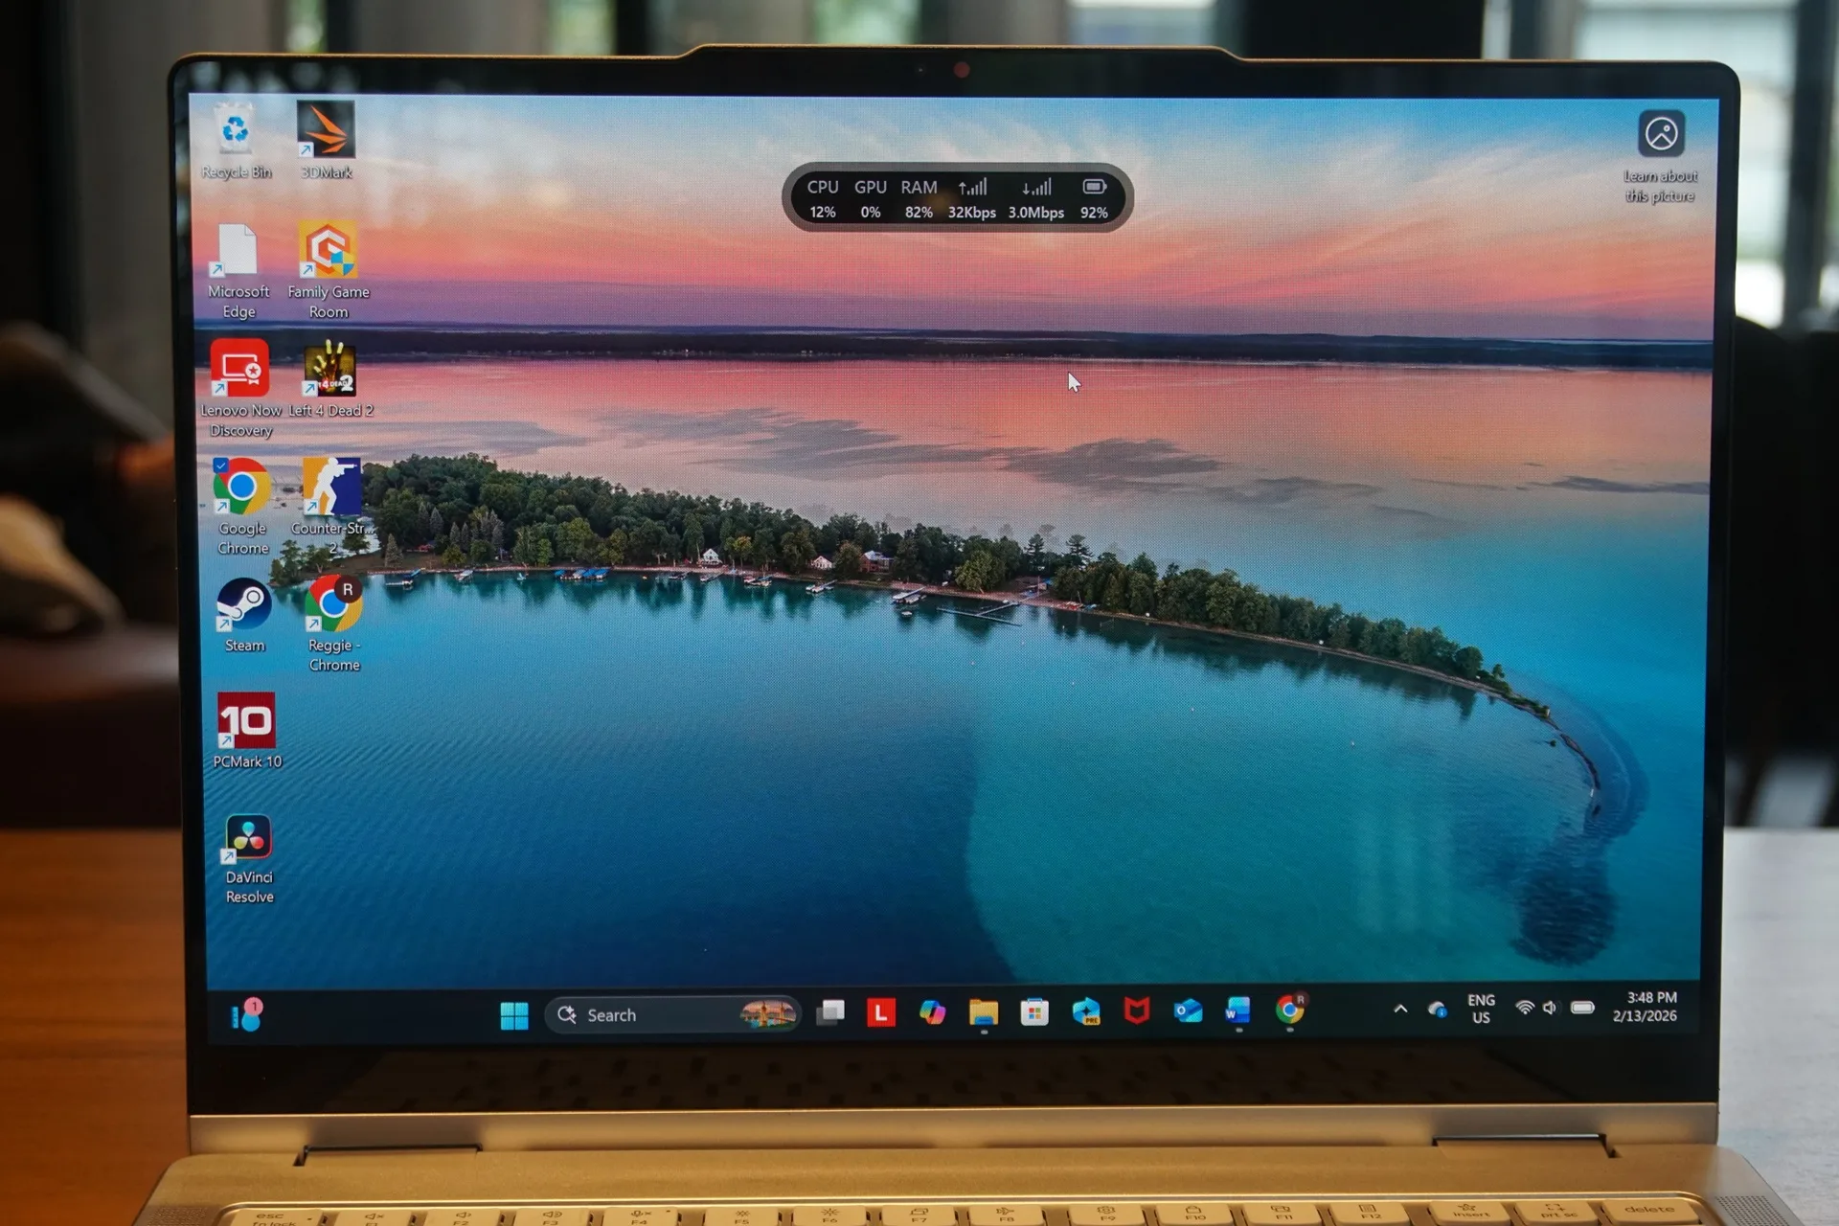
Task: Open Outlook from the taskbar
Action: click(1188, 1010)
